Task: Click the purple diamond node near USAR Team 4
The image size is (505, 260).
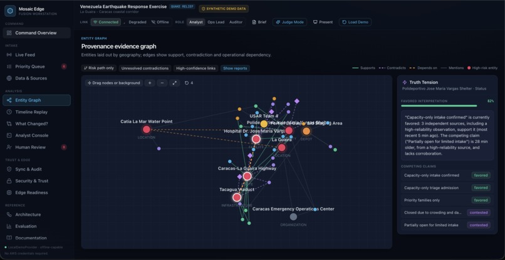Action: coord(271,112)
